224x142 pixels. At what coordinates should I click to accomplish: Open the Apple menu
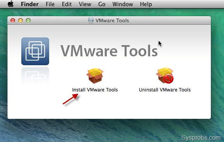click(x=10, y=4)
